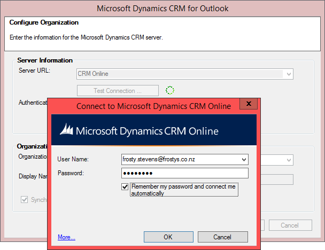The height and width of the screenshot is (250, 325).
Task: Expand the User Name dropdown arrow
Action: coord(244,159)
